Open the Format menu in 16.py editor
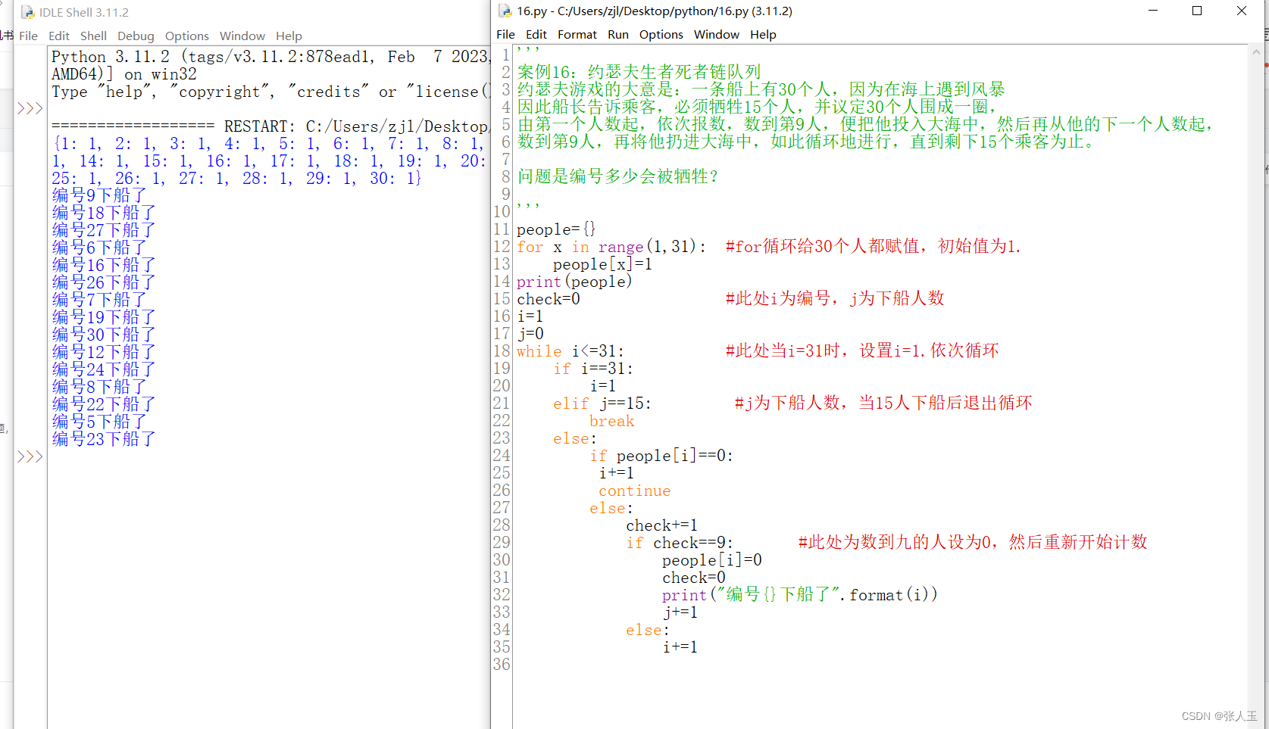 [x=577, y=34]
